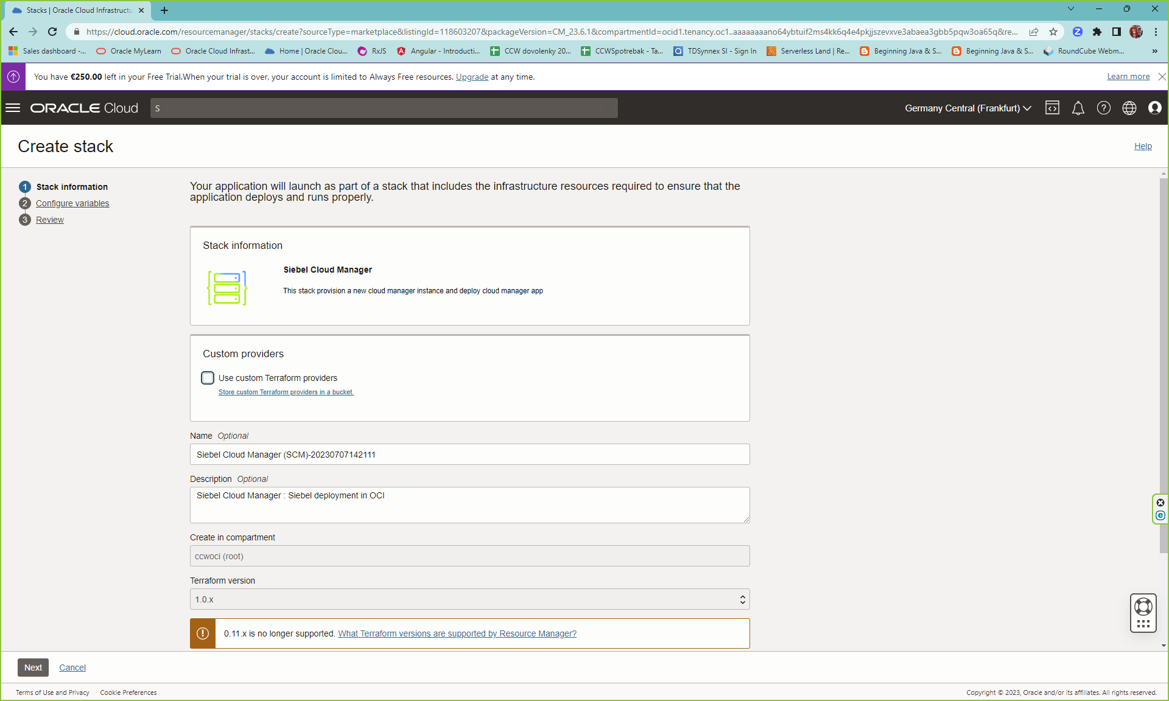The image size is (1169, 701).
Task: Open the Help link
Action: [x=1143, y=146]
